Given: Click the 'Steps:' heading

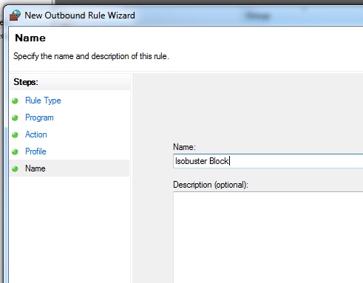Looking at the screenshot, I should tap(26, 82).
